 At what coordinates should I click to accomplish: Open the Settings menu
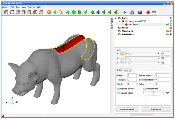click(31, 7)
